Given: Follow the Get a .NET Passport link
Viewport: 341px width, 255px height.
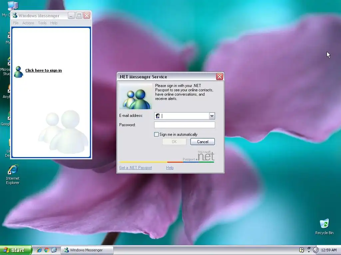Looking at the screenshot, I should [136, 168].
